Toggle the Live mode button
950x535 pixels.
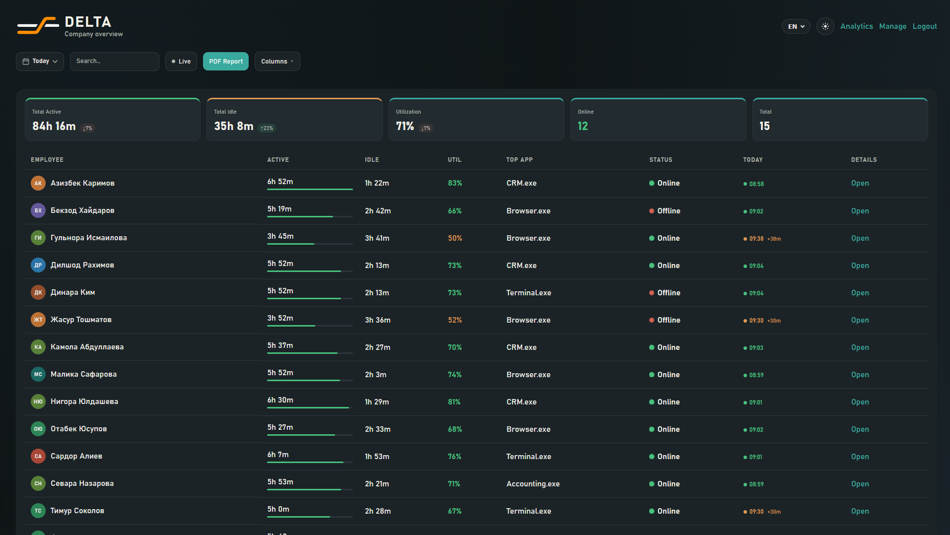point(181,62)
